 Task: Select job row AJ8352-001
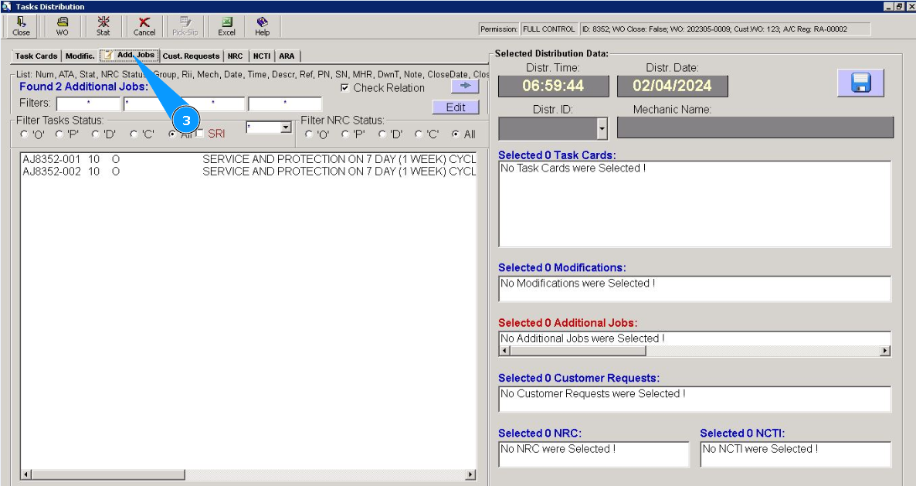(x=249, y=159)
